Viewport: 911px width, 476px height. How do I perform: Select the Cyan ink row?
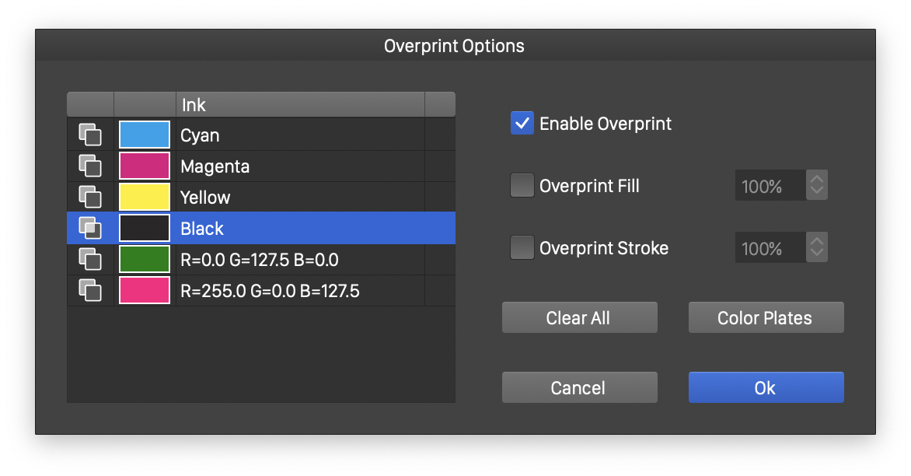(300, 135)
